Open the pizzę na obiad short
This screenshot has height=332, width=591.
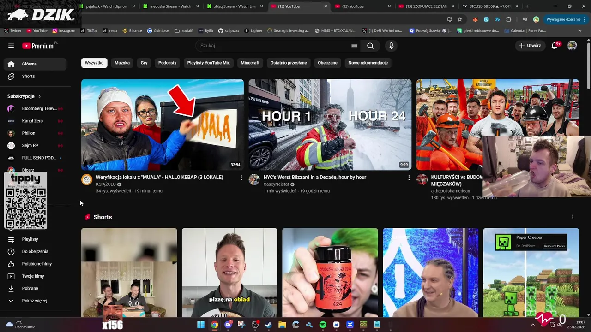coord(229,273)
